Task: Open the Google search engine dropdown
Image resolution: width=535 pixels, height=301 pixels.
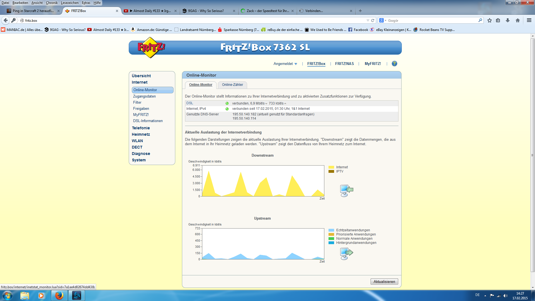Action: 383,20
